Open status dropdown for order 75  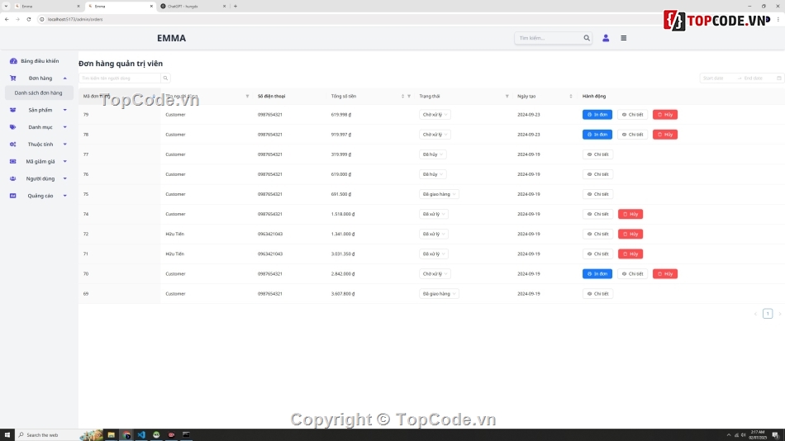[x=439, y=194]
